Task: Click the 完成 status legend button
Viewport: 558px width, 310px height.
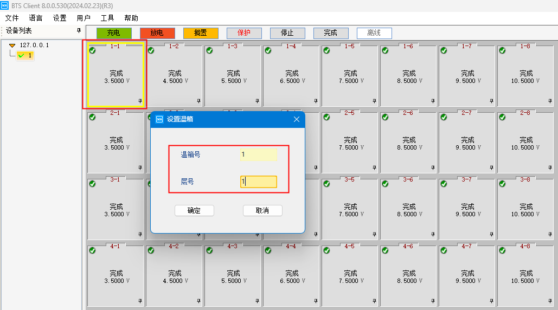Action: coord(331,33)
